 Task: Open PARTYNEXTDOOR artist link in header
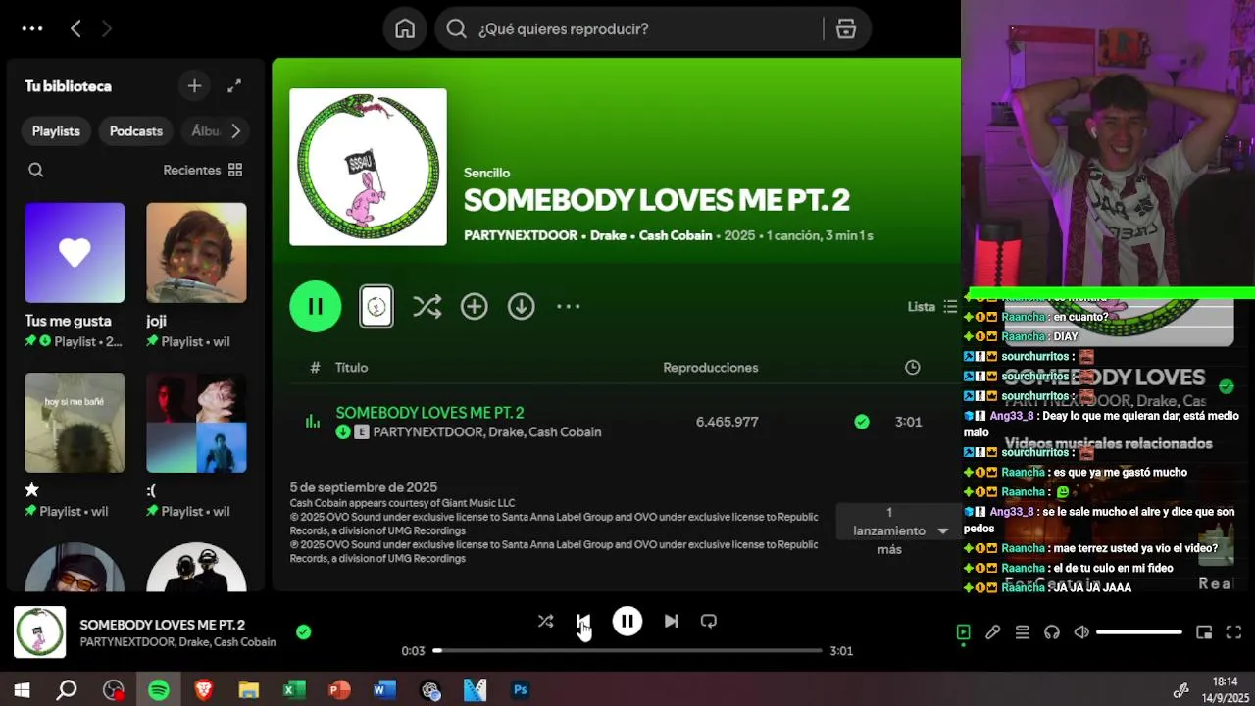521,235
